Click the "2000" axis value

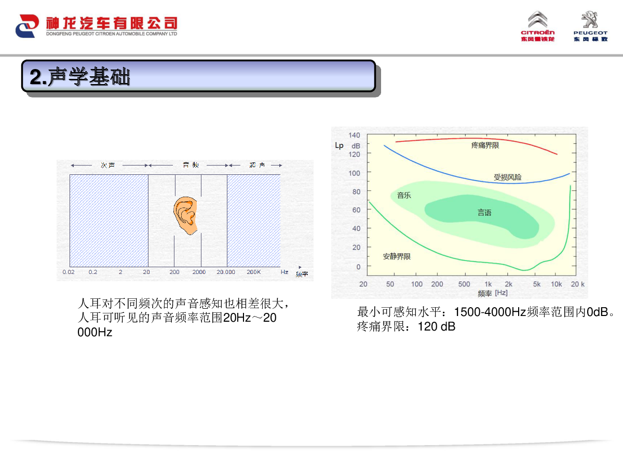click(x=199, y=272)
